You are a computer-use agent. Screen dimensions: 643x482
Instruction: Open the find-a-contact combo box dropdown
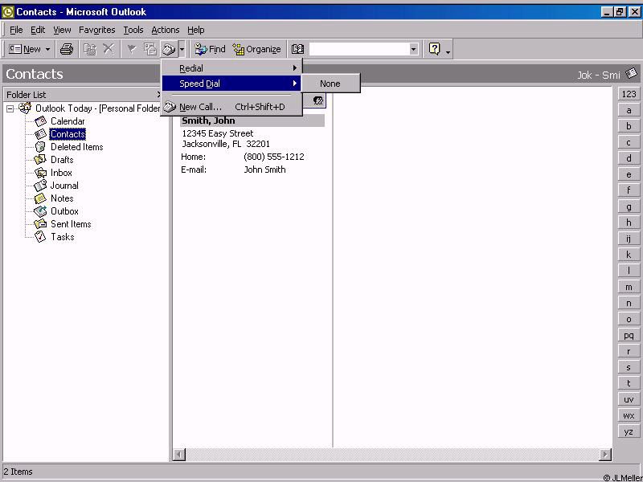pos(414,49)
